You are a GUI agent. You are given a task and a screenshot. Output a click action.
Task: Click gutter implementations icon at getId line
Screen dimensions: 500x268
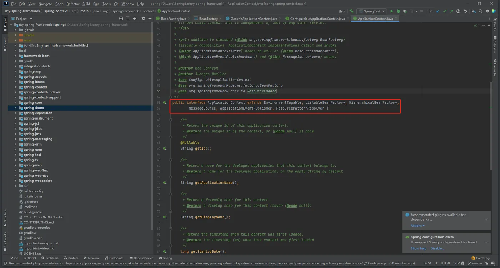pos(165,148)
